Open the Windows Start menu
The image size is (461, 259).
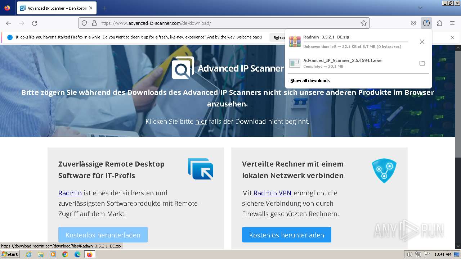pos(10,254)
